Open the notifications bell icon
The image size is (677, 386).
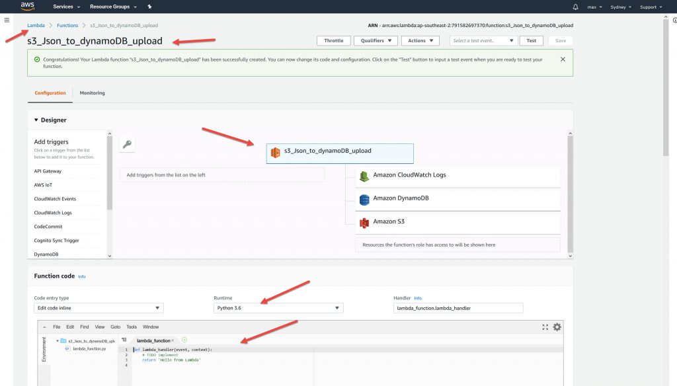coord(575,7)
